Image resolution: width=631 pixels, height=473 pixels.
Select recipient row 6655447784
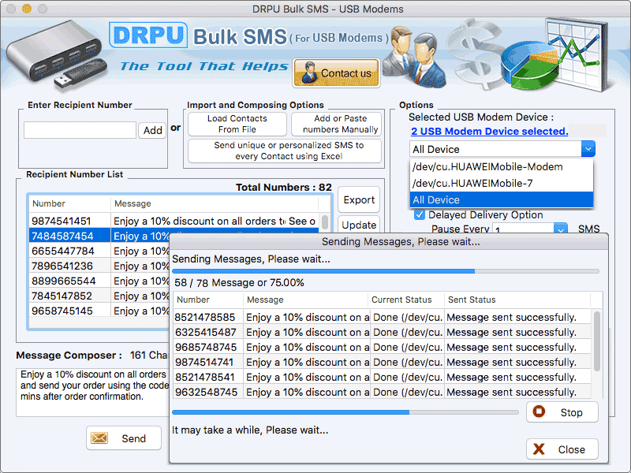[x=99, y=251]
